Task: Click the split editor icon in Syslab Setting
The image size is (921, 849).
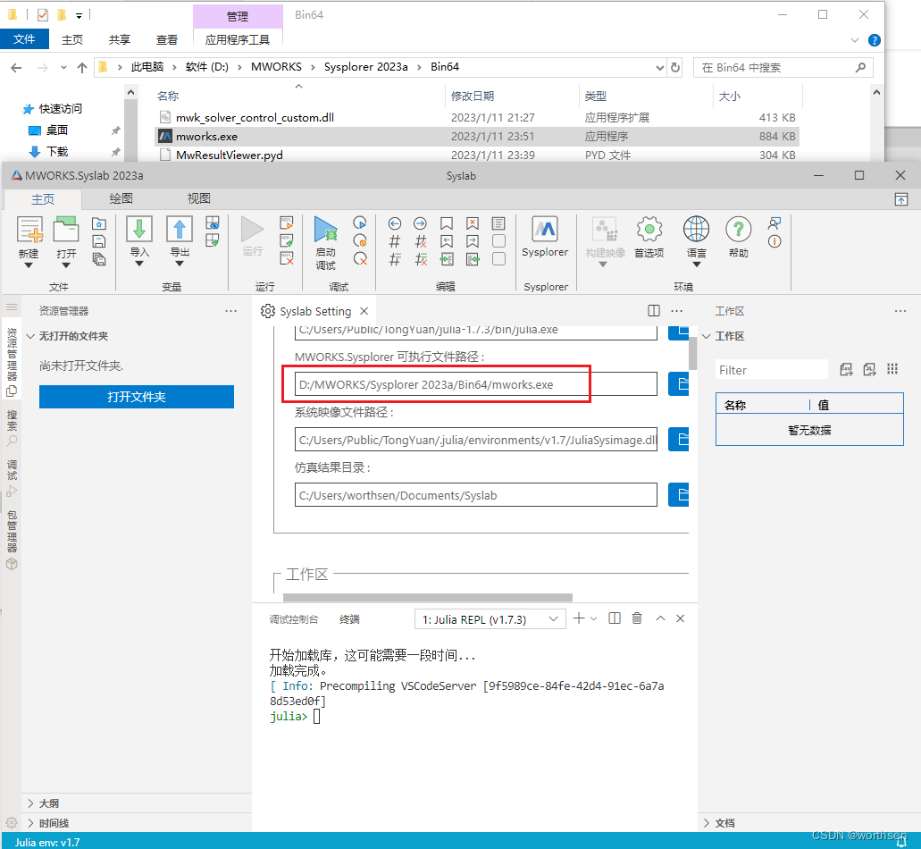Action: [x=654, y=311]
